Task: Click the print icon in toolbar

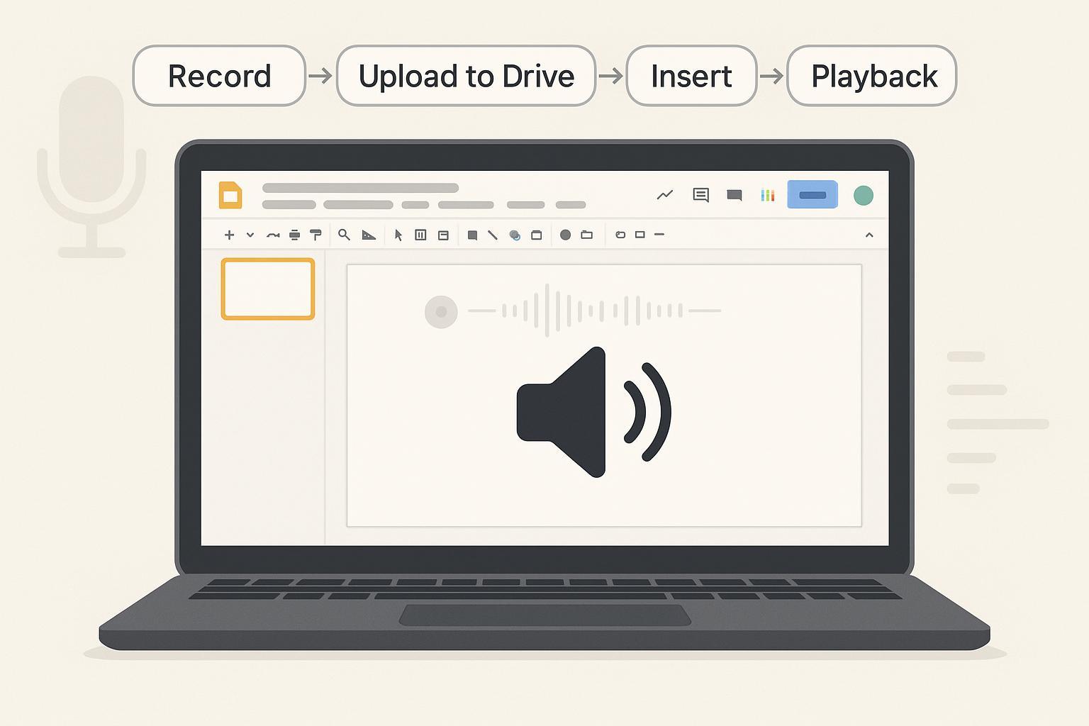Action: 295,235
